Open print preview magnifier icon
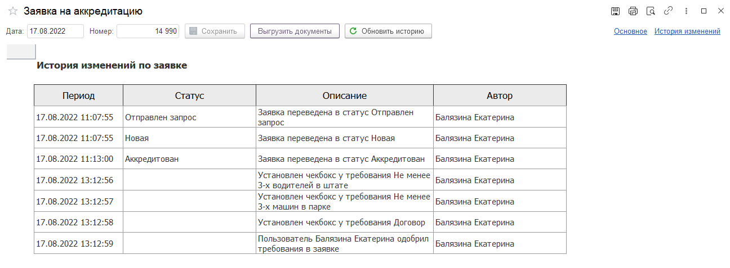The width and height of the screenshot is (730, 268). pyautogui.click(x=651, y=11)
